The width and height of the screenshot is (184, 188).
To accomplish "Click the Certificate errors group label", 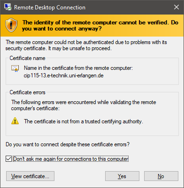I will click(27, 92).
